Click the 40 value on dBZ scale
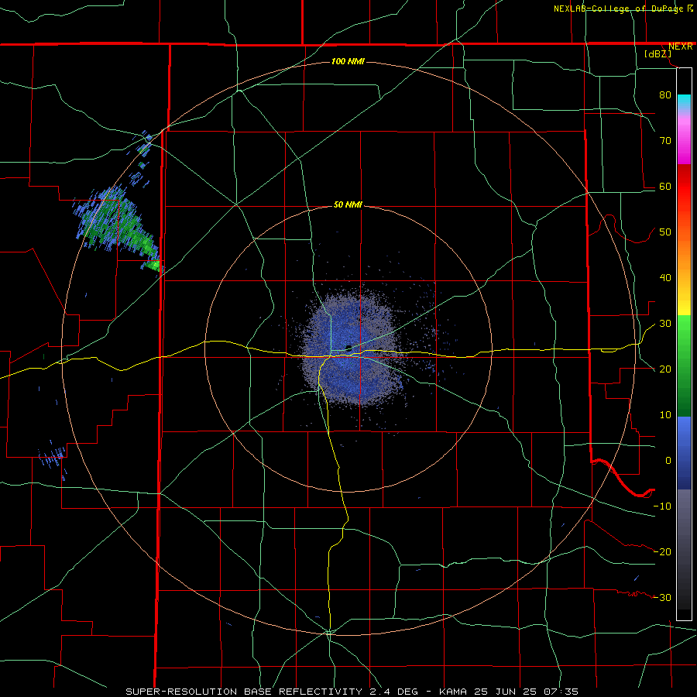The width and height of the screenshot is (697, 697). [665, 277]
